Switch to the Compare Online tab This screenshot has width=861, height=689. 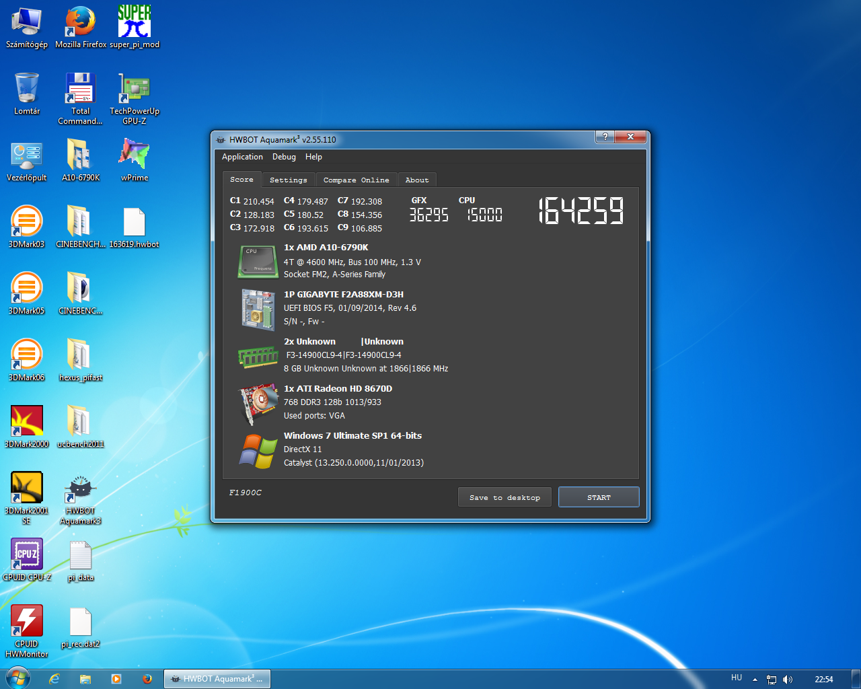coord(356,180)
